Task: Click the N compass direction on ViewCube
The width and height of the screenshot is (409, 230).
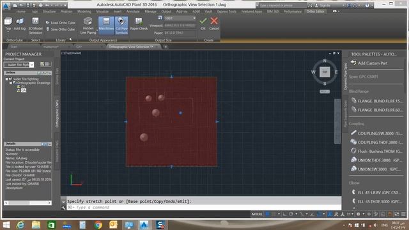Action: click(x=325, y=61)
